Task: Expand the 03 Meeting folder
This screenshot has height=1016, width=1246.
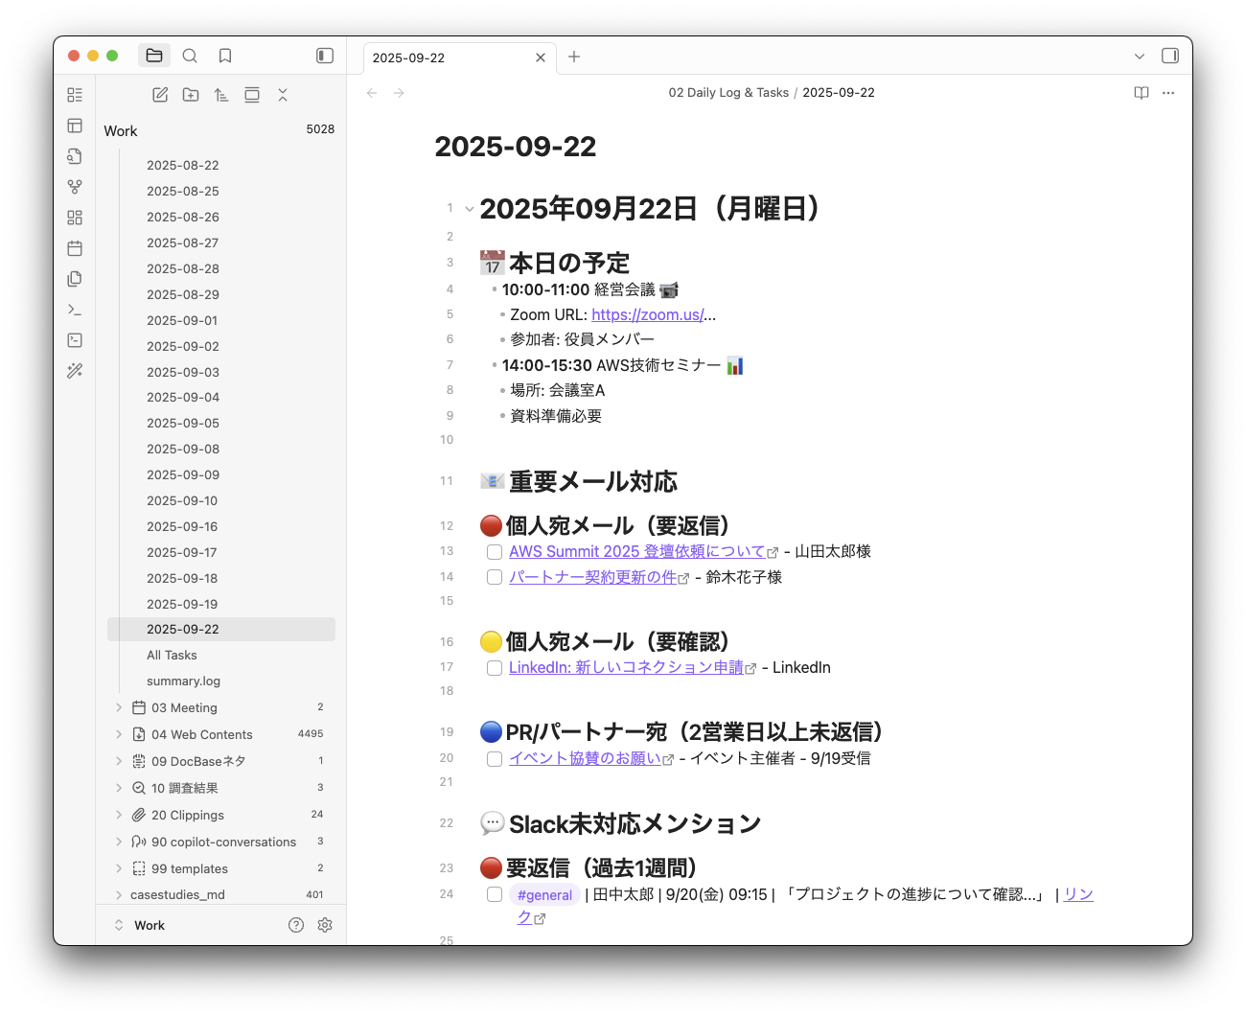Action: [119, 707]
